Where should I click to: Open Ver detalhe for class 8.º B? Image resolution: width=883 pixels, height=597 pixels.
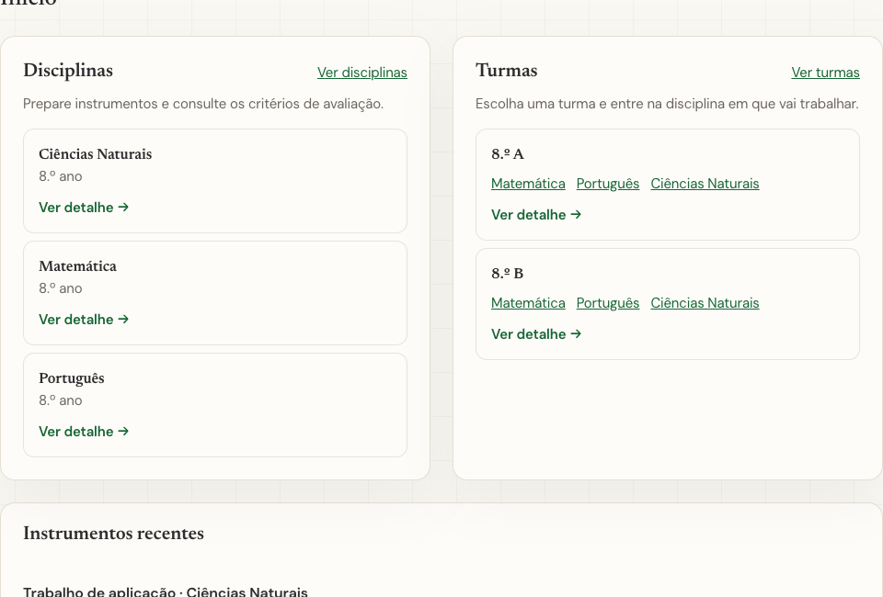[x=536, y=334]
